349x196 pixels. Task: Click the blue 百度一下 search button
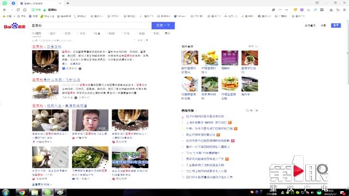pos(163,26)
